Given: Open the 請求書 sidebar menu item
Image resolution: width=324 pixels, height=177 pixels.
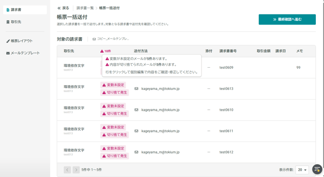Looking at the screenshot, I should [25, 10].
